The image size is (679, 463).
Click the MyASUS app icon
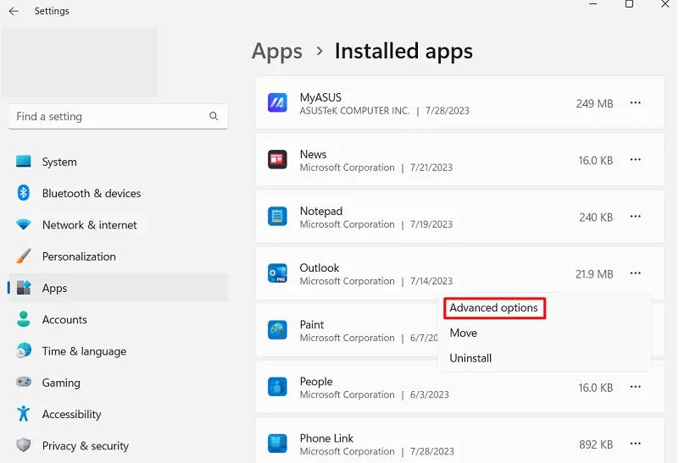(277, 103)
